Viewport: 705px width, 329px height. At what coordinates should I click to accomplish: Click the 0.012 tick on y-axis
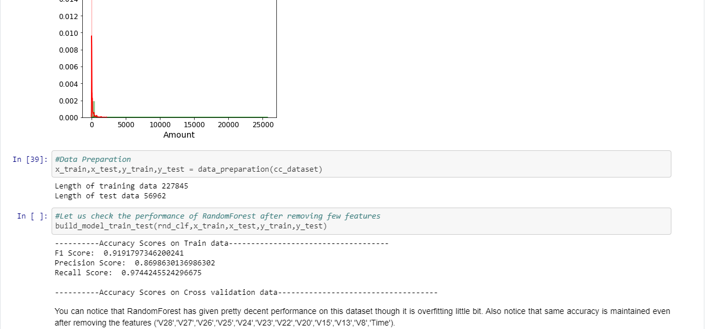[68, 16]
